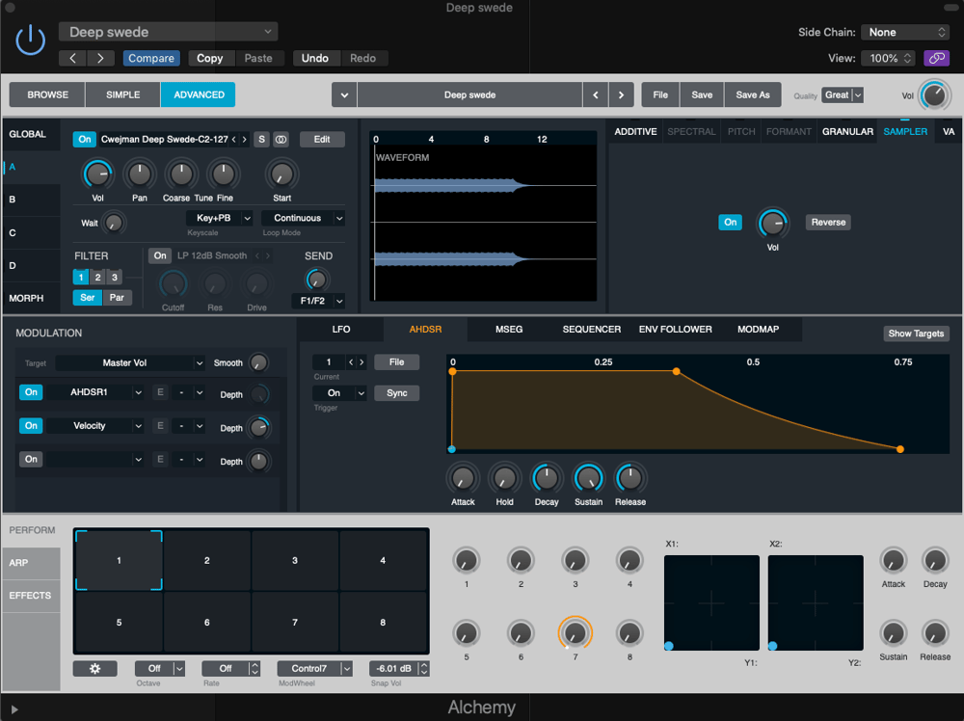Click the Sync button

(x=396, y=393)
